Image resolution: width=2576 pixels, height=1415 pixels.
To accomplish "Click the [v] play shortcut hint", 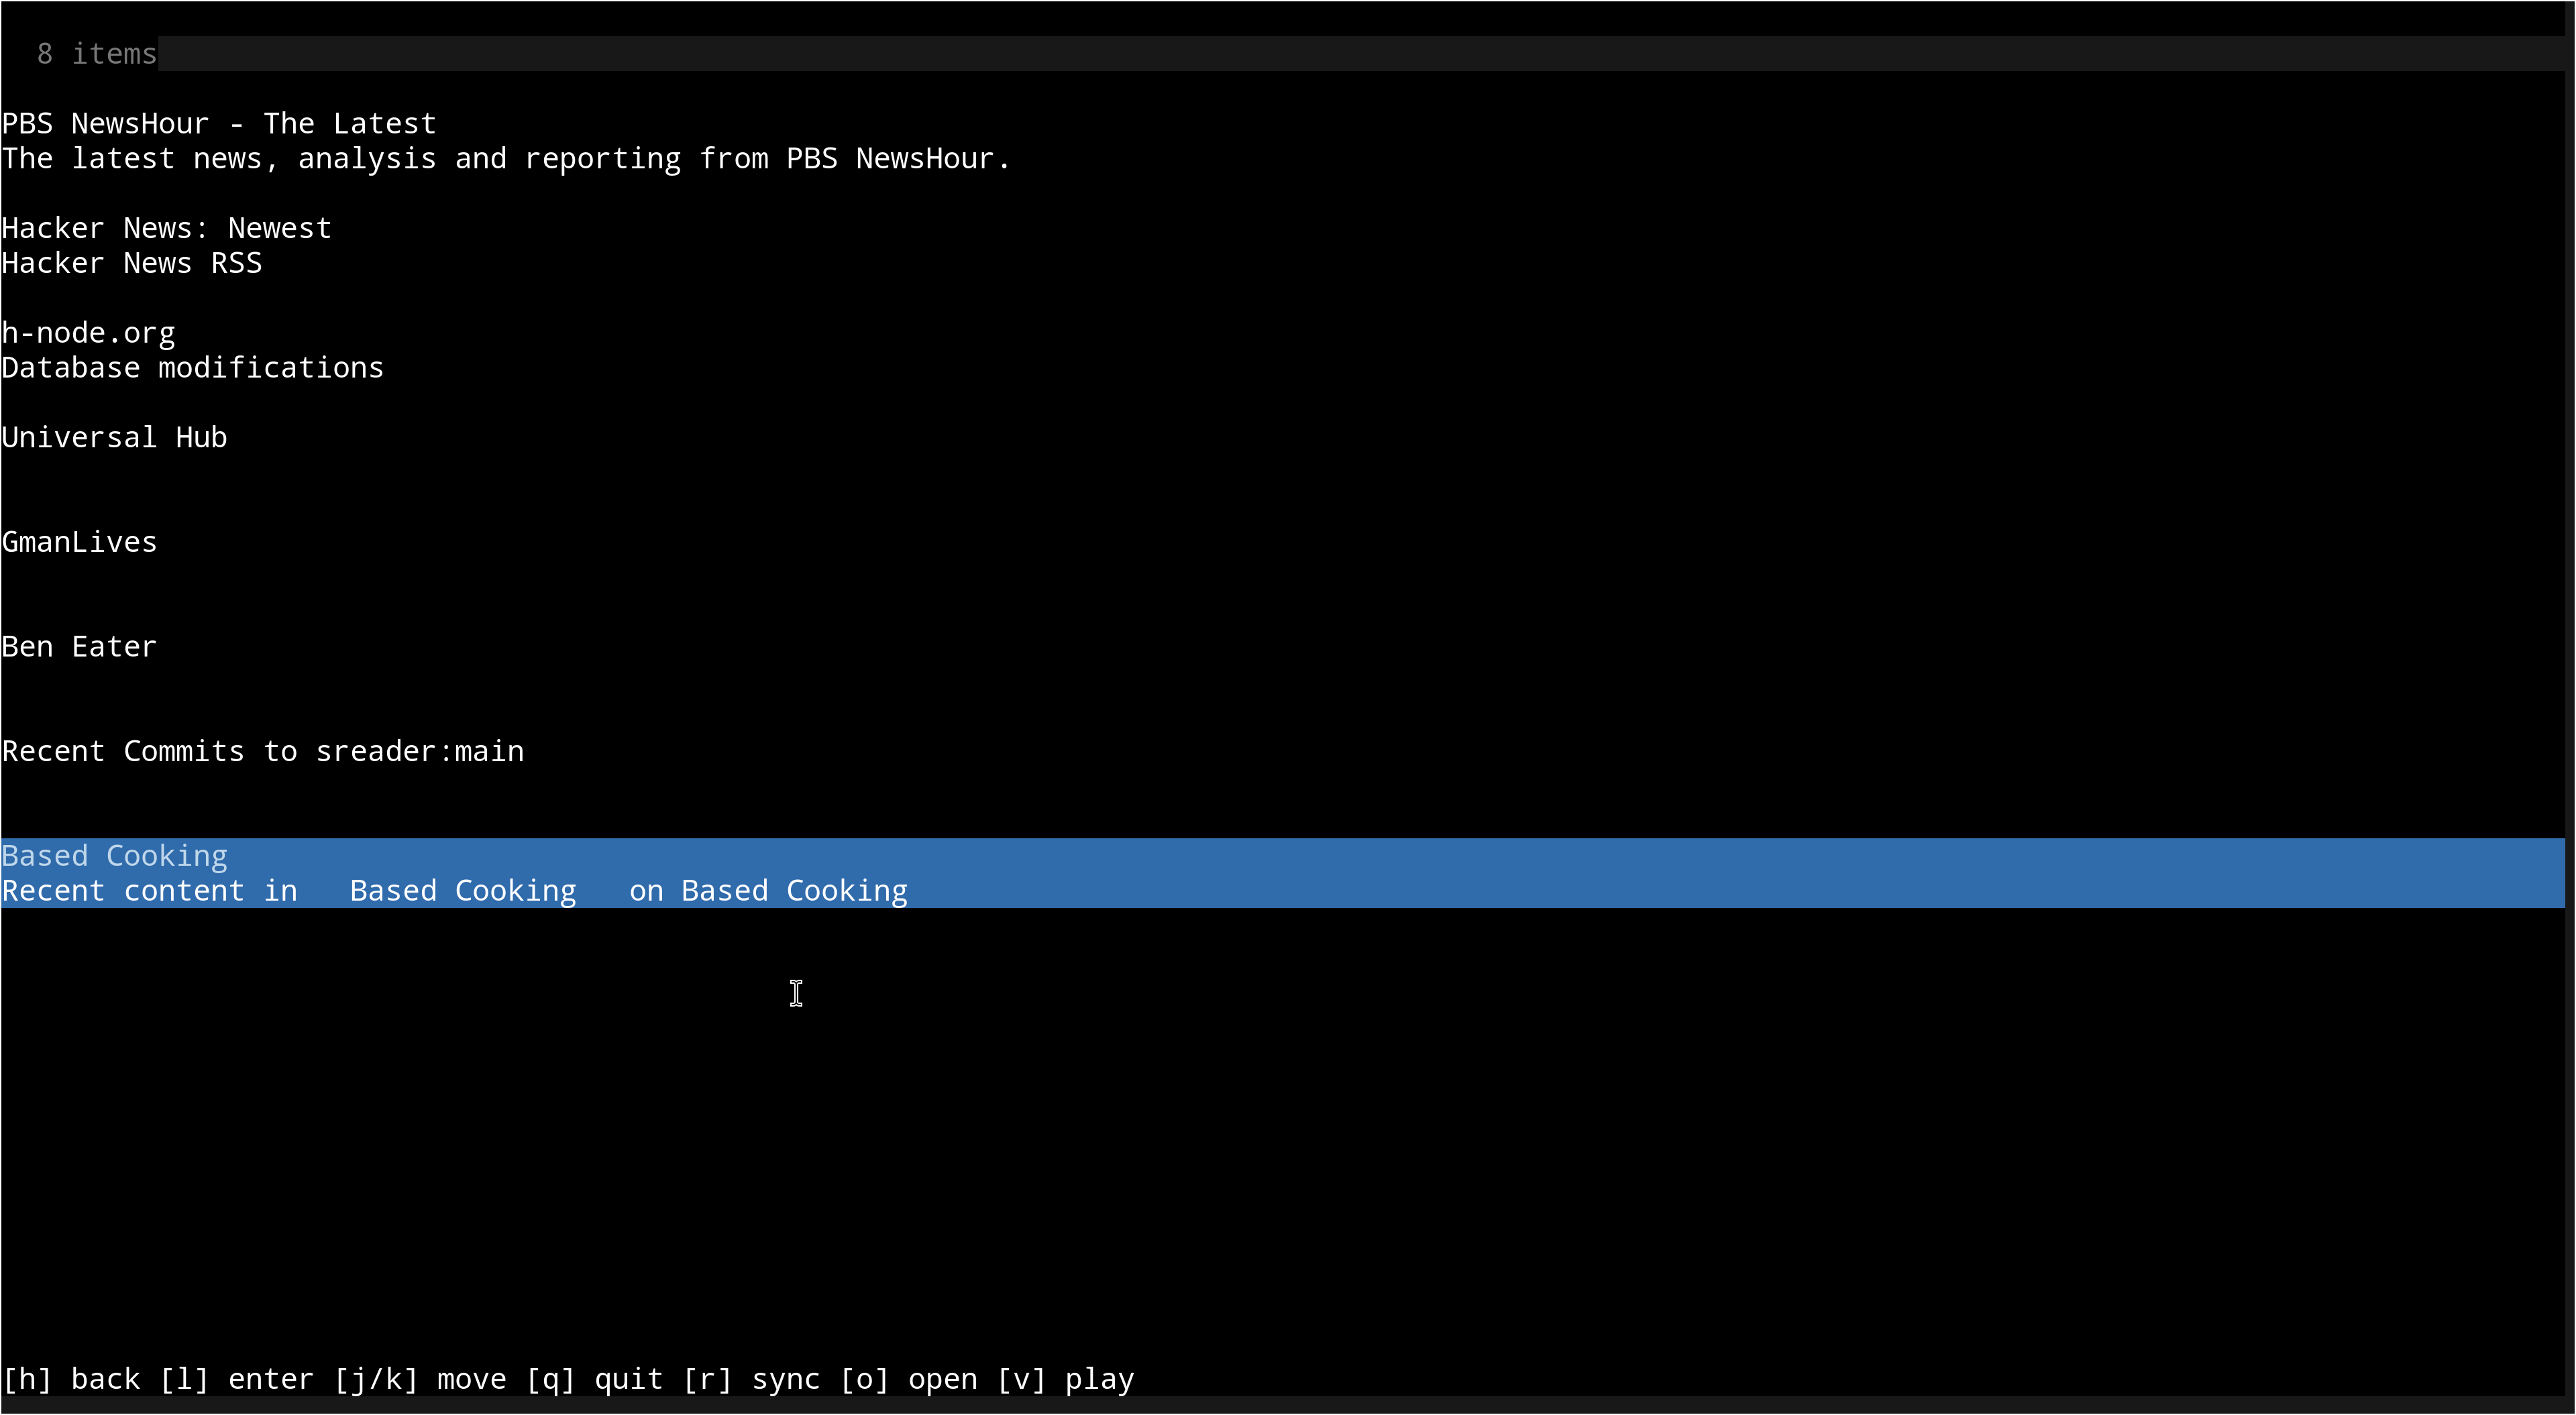I will point(1065,1379).
